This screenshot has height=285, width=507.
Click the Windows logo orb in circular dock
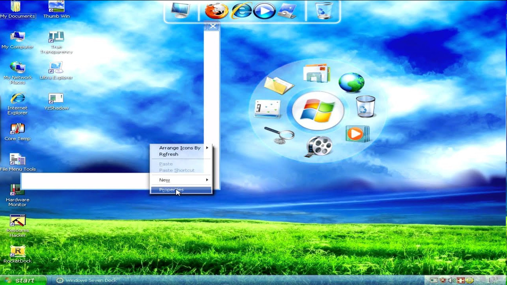click(x=318, y=110)
